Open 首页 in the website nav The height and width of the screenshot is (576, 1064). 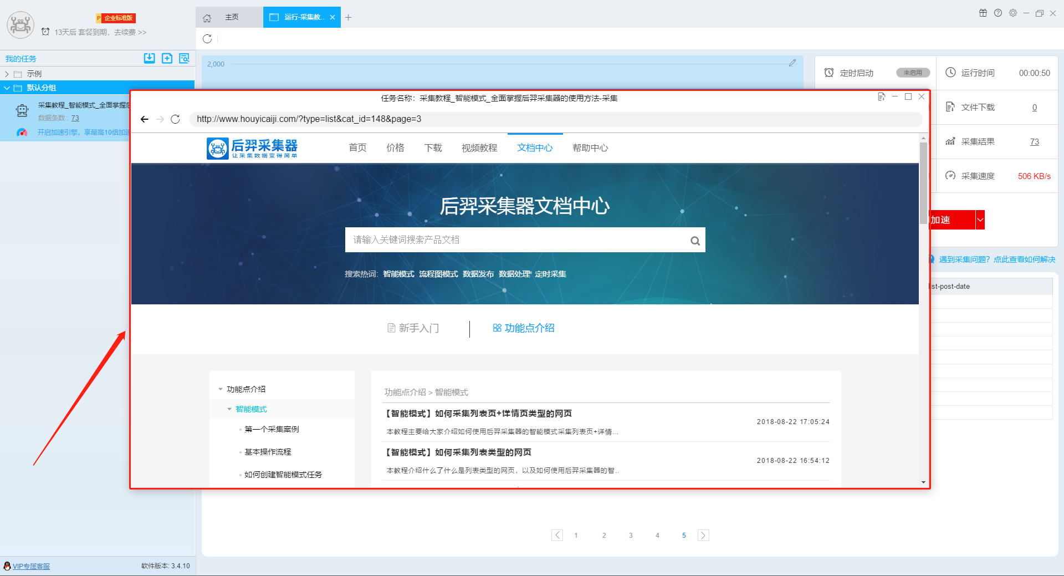[357, 148]
